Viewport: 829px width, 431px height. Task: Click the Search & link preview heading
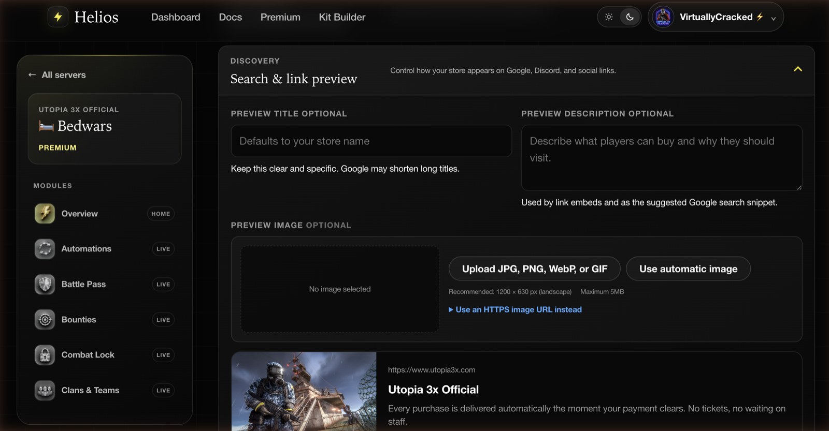click(x=294, y=79)
